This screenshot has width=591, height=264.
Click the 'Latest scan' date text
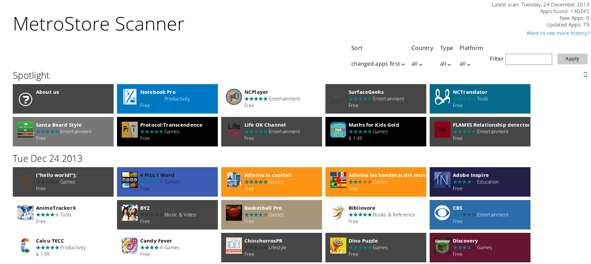pyautogui.click(x=540, y=5)
